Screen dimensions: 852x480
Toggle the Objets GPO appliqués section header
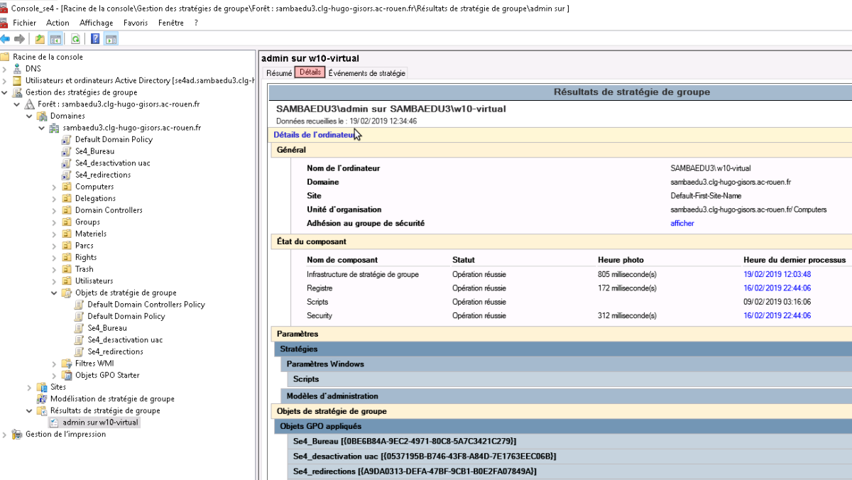coord(563,426)
